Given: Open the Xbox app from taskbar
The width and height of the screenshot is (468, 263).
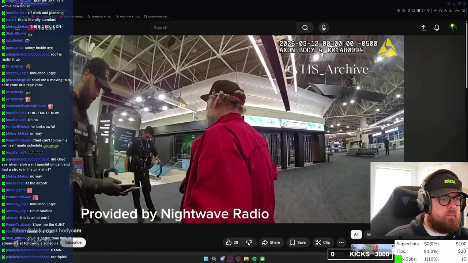Looking at the screenshot, I should point(262,259).
